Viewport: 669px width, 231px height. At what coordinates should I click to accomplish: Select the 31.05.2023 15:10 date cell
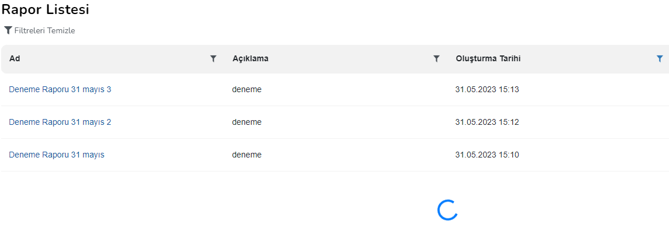[x=487, y=155]
